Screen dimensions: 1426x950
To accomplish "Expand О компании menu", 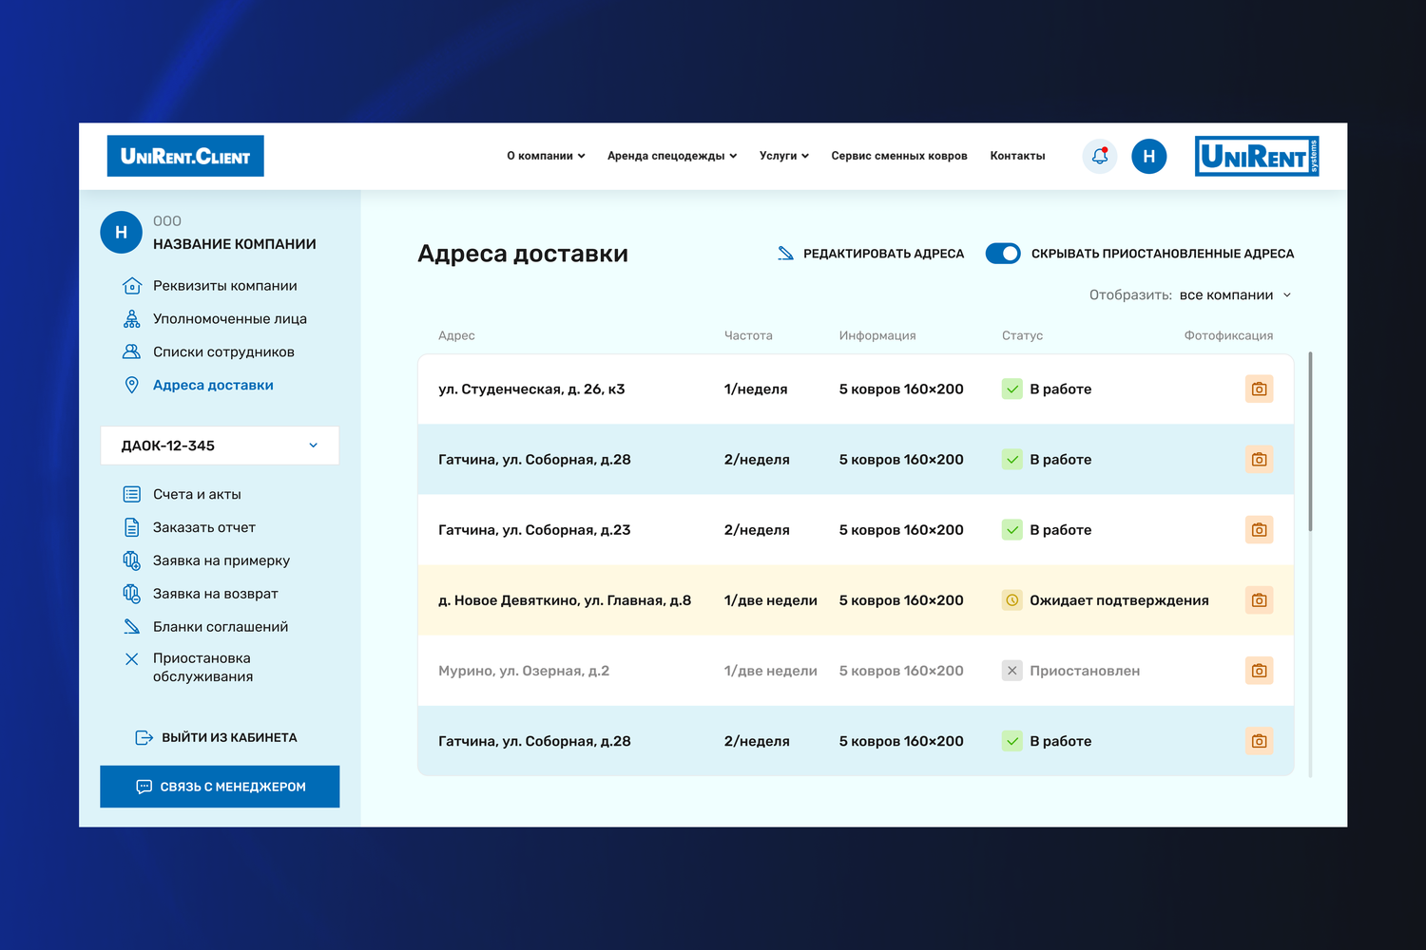I will tap(546, 156).
